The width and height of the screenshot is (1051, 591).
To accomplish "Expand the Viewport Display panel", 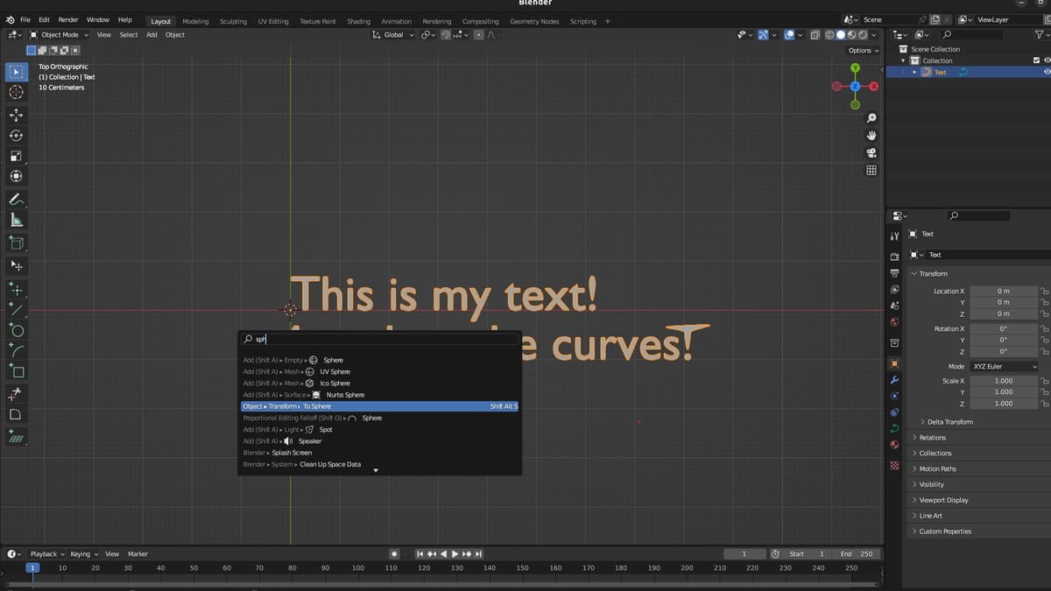I will click(x=942, y=500).
